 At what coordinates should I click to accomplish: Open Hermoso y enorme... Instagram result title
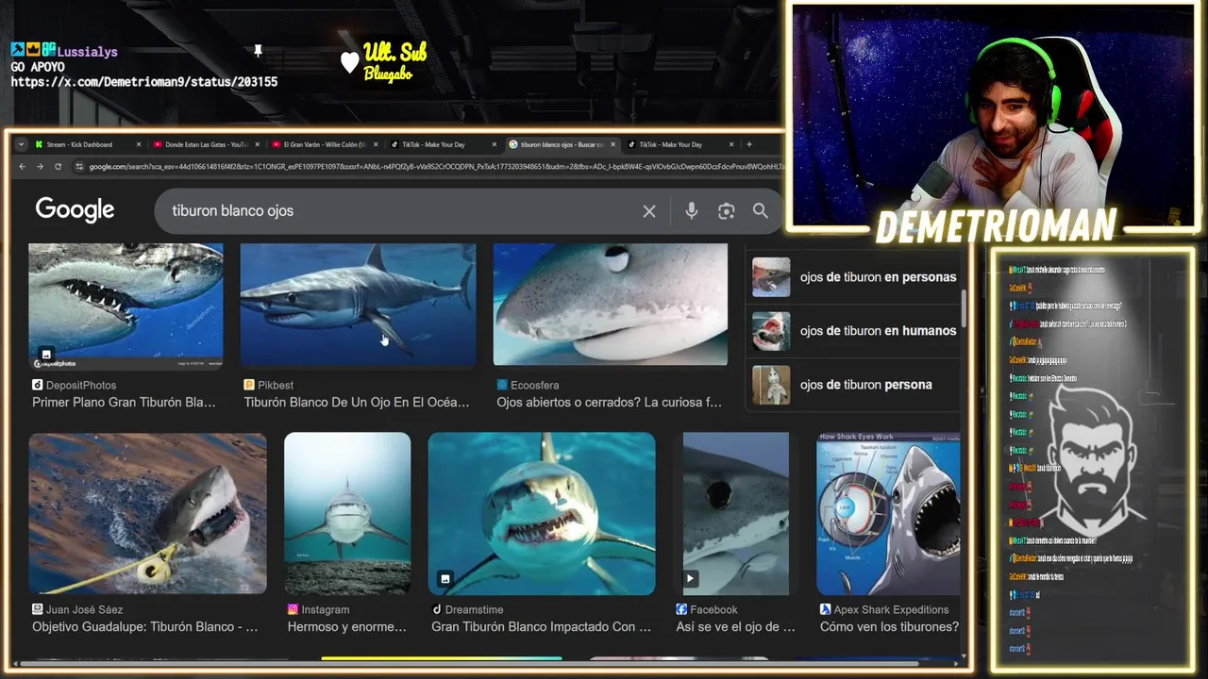[347, 626]
